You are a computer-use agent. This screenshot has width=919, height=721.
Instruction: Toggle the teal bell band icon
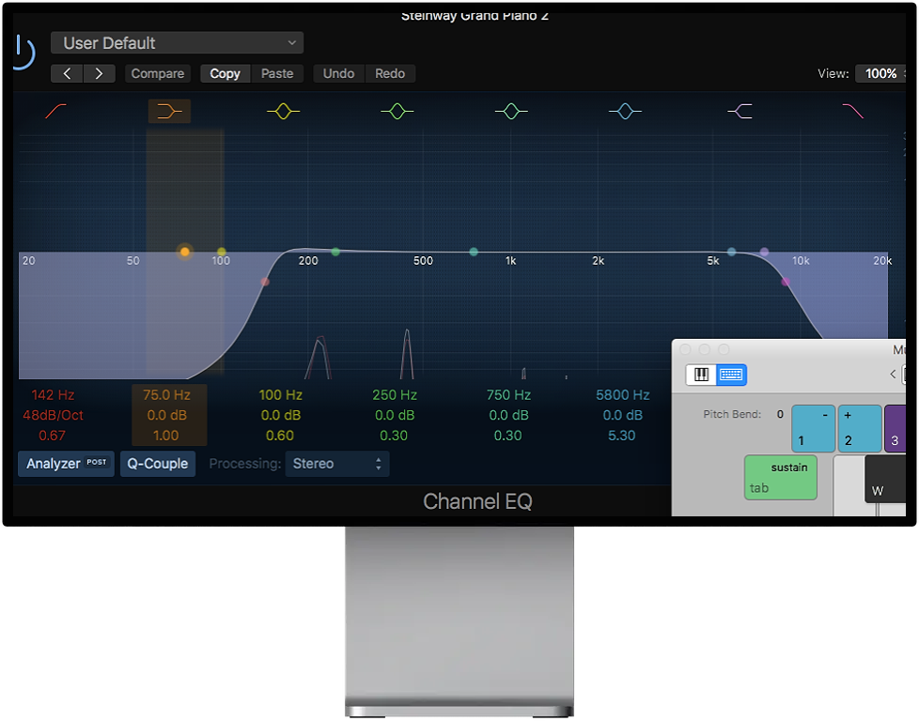[511, 111]
